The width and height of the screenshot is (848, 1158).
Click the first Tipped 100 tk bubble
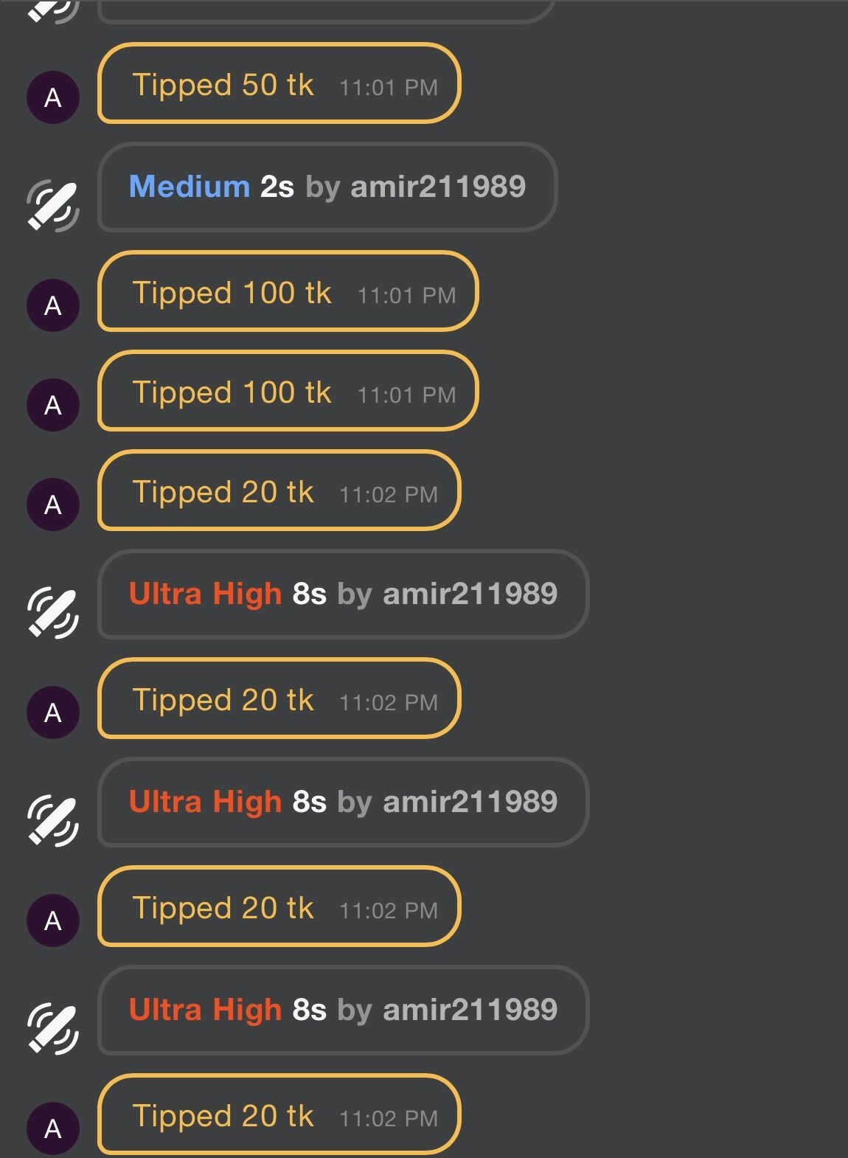(x=288, y=291)
